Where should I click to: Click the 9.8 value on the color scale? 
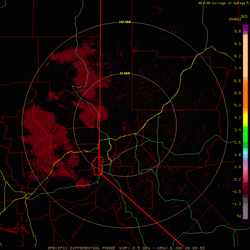[x=237, y=31]
